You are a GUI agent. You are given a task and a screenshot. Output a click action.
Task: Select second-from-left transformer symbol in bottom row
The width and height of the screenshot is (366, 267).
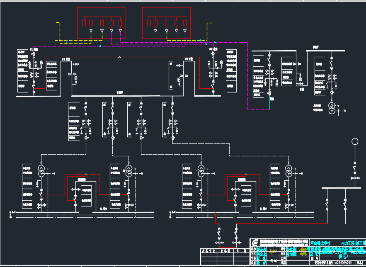pos(129,171)
